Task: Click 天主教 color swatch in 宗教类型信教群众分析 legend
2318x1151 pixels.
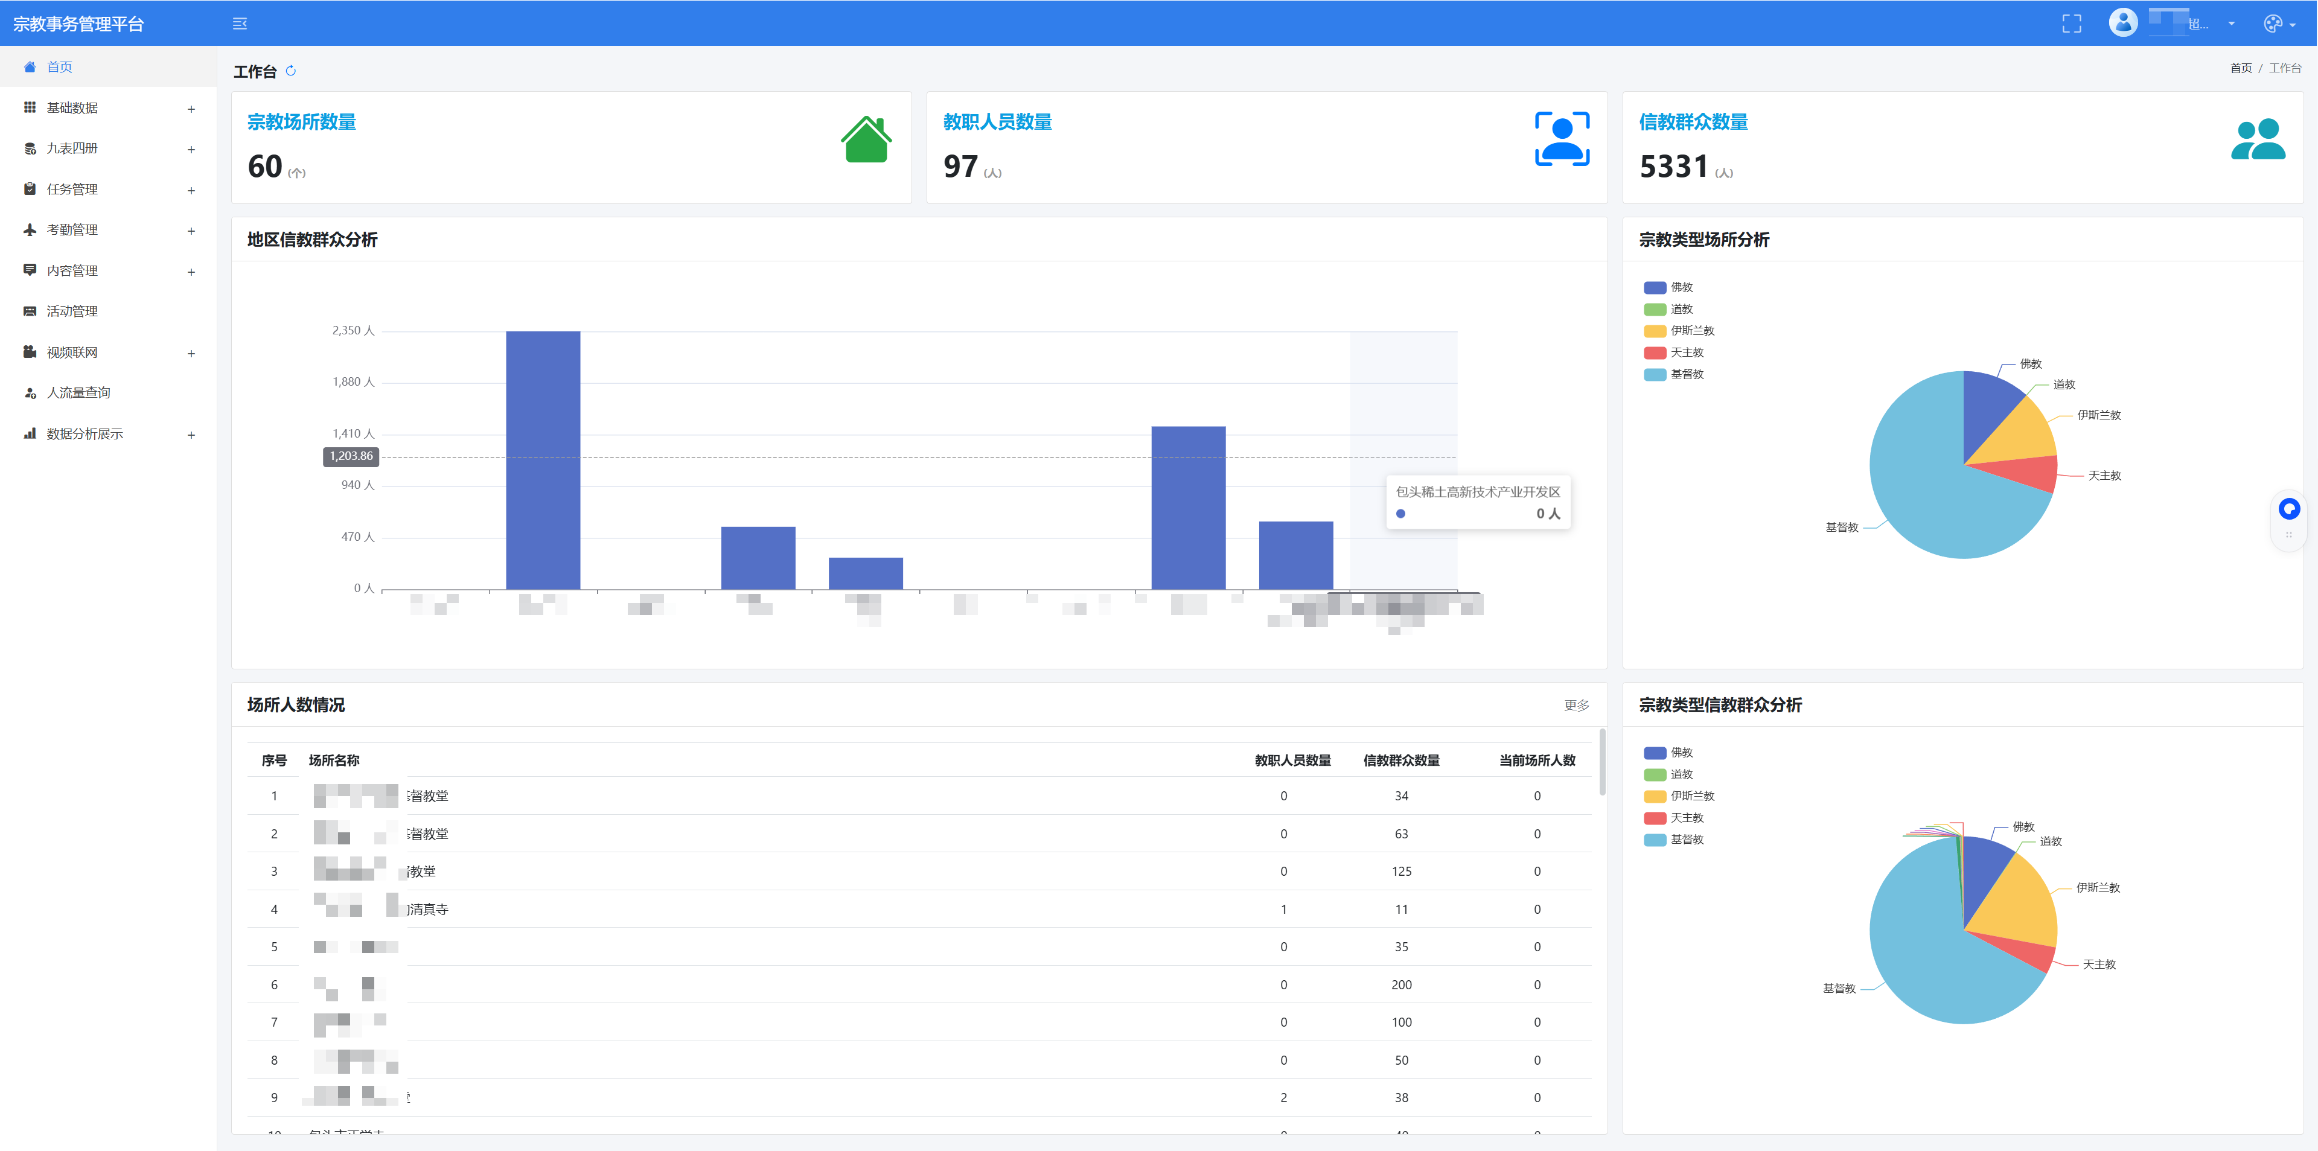Action: (x=1655, y=818)
